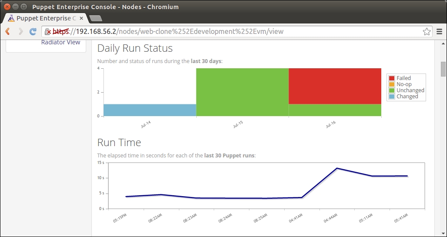
Task: Click the red Failed legend swatch
Action: pyautogui.click(x=392, y=78)
